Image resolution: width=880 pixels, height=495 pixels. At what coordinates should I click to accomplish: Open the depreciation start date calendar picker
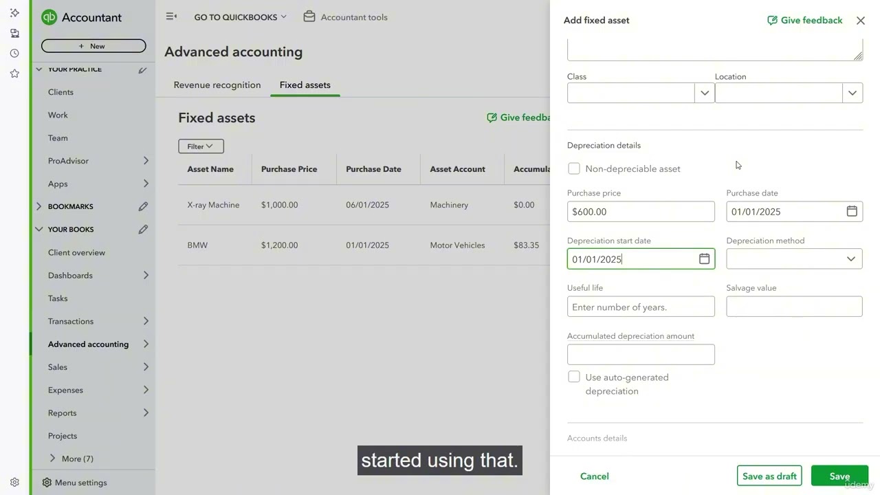(704, 258)
